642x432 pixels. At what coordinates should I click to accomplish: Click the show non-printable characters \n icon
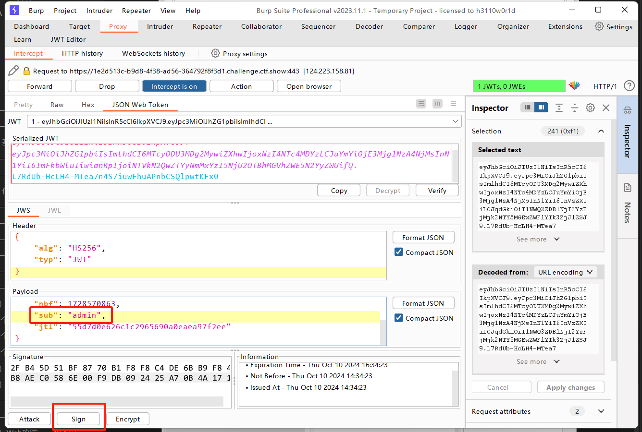(437, 104)
